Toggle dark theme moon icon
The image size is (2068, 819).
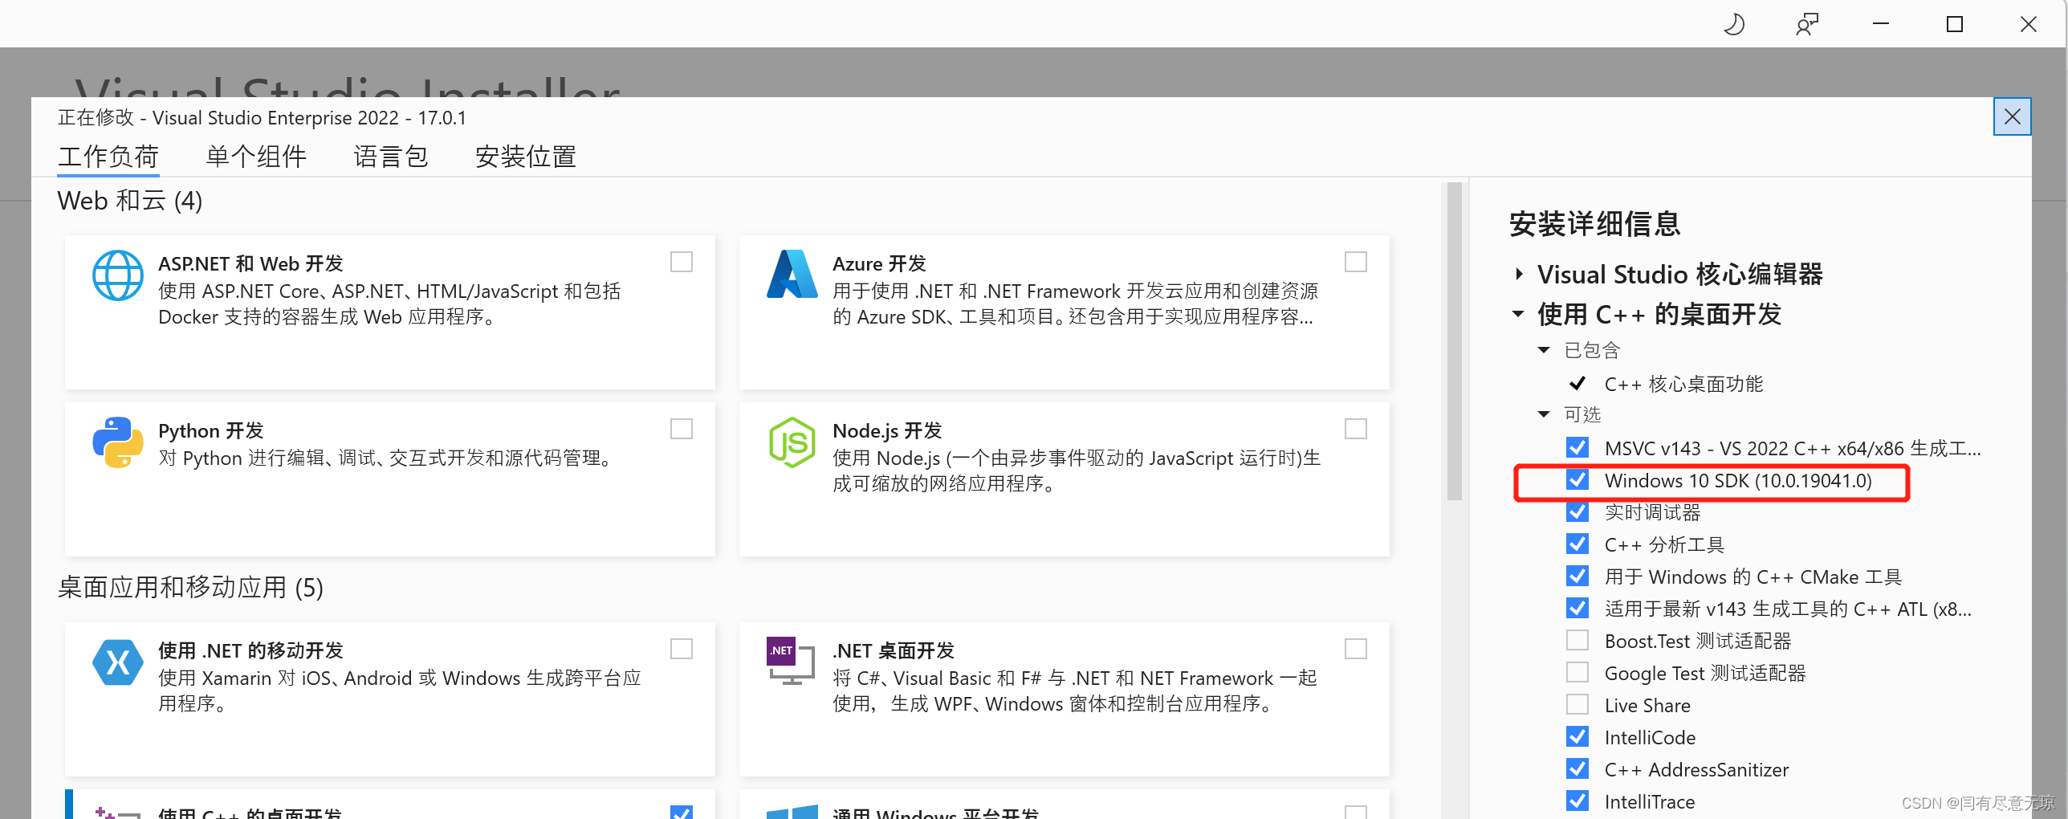pos(1734,24)
